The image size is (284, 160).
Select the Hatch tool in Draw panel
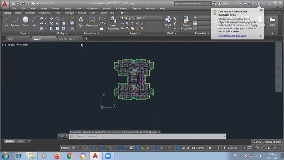point(42,28)
